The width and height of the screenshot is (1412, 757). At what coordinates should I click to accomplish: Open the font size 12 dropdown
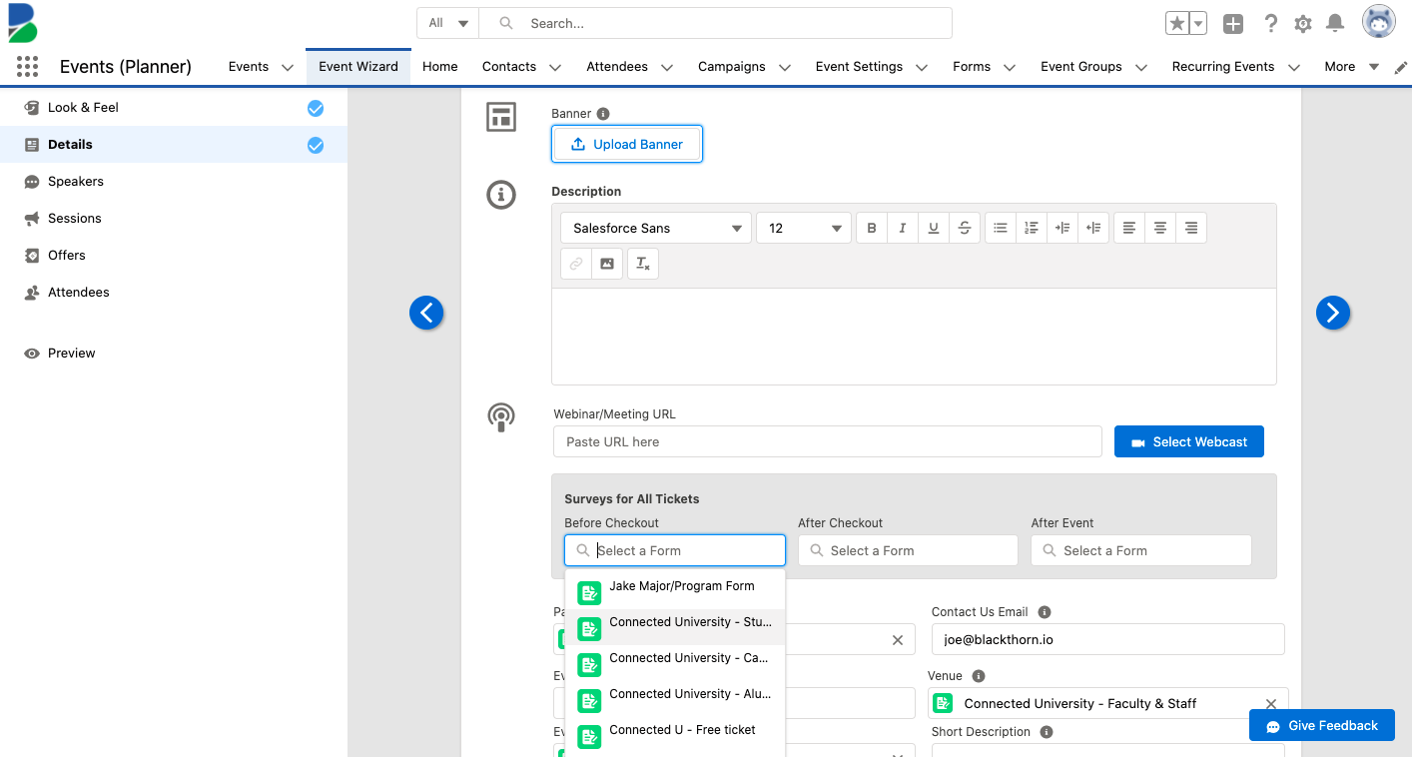[804, 228]
